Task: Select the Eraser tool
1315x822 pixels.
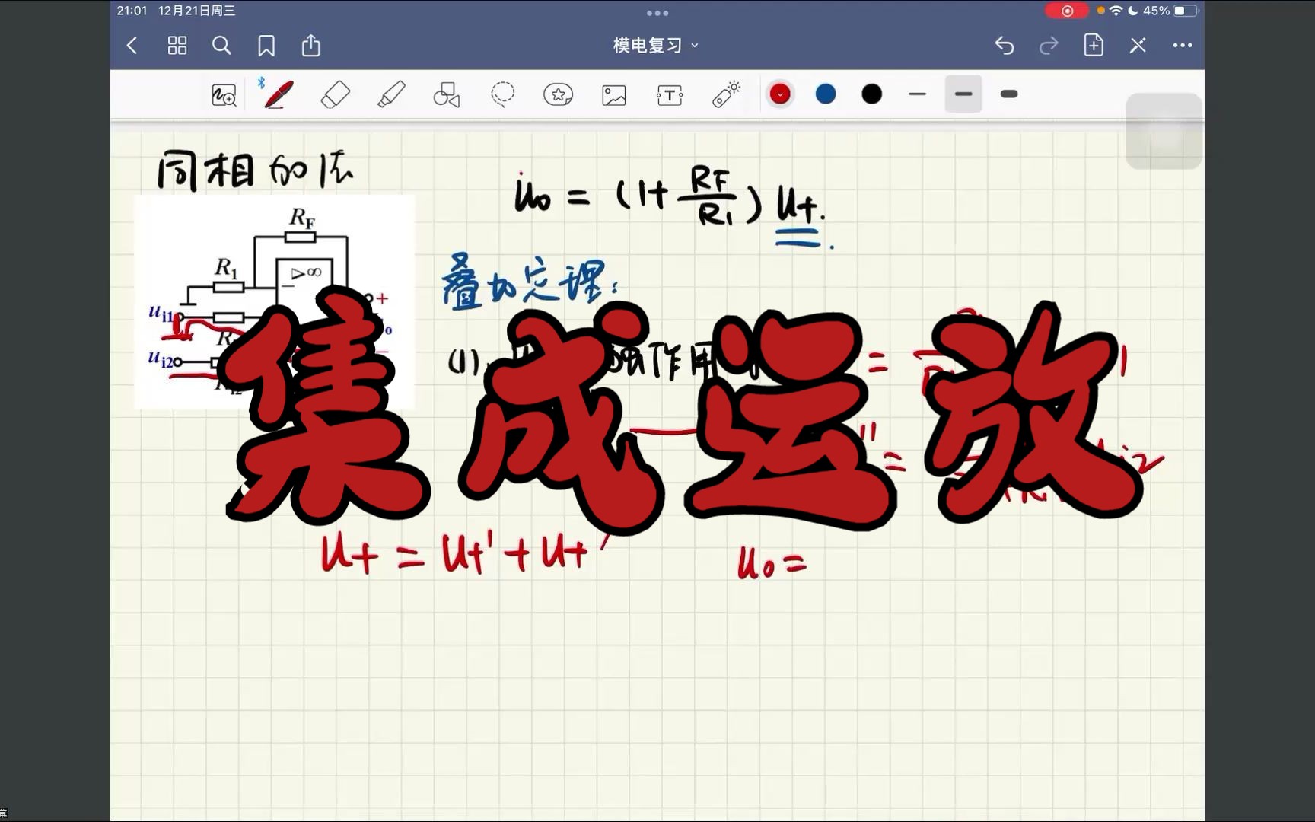Action: (336, 94)
